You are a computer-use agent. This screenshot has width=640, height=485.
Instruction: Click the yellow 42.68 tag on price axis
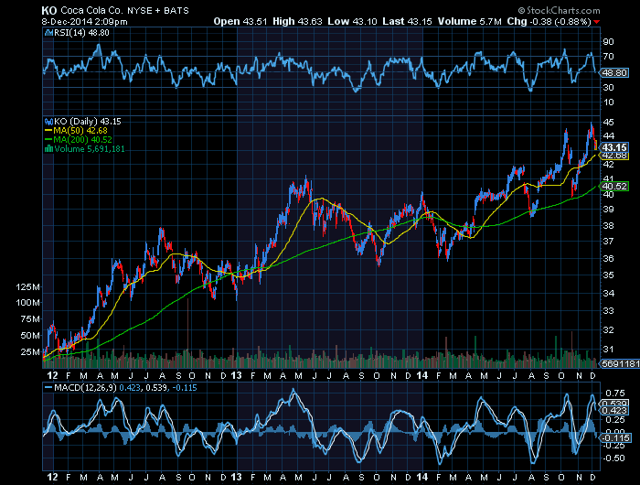(614, 156)
